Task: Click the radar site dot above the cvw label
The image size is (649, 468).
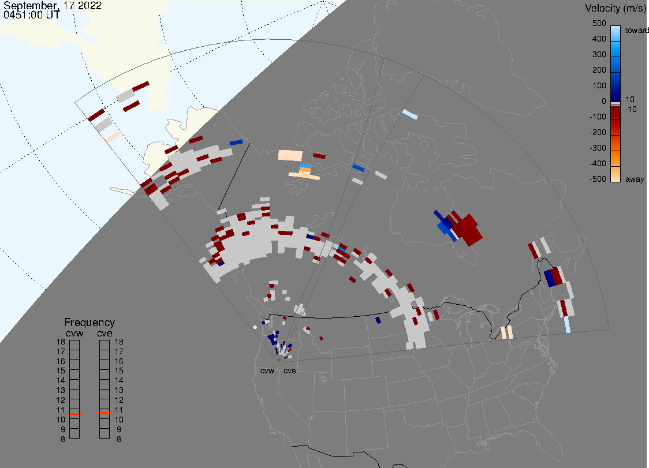Action: 279,360
